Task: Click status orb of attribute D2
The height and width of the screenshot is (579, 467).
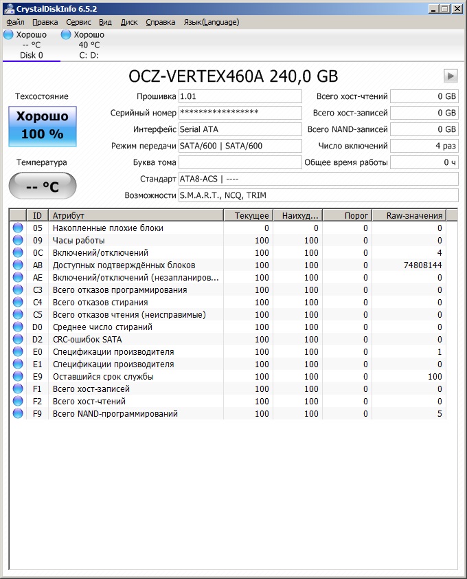Action: pyautogui.click(x=18, y=339)
